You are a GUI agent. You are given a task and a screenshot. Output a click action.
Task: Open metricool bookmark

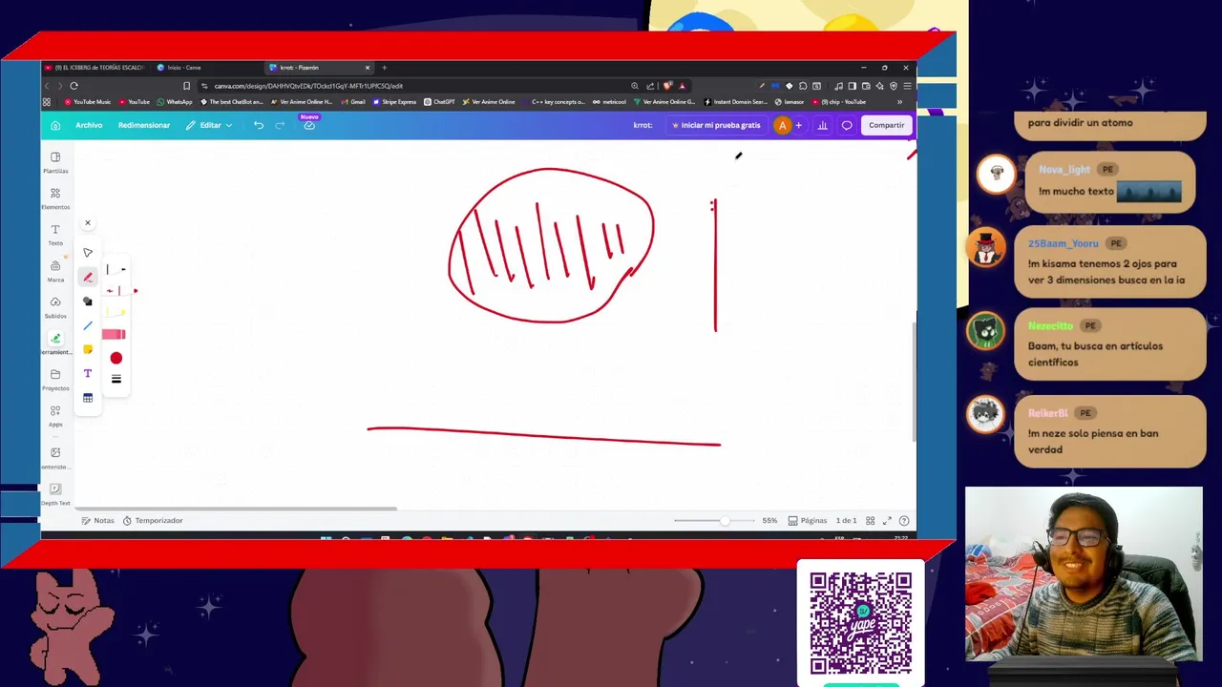(x=609, y=102)
